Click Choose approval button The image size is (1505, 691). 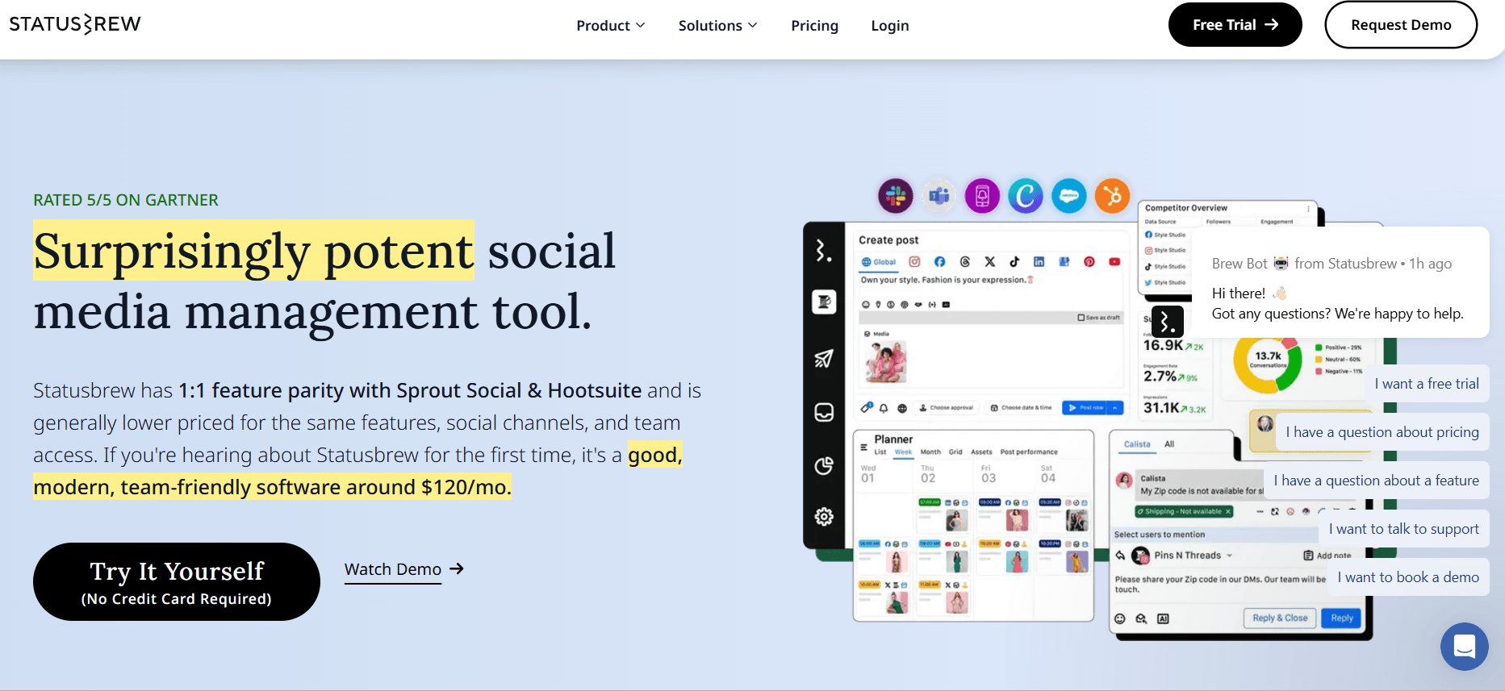(947, 408)
